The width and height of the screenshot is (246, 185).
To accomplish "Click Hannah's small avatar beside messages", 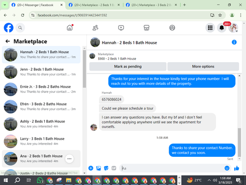I will pyautogui.click(x=93, y=127).
